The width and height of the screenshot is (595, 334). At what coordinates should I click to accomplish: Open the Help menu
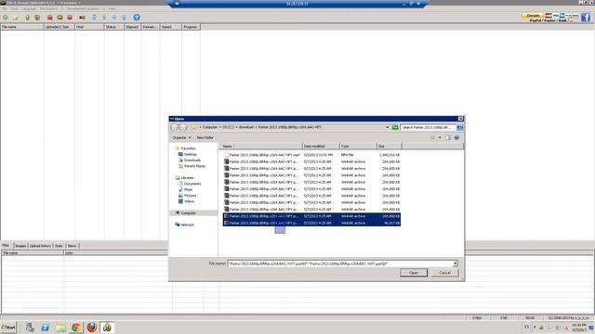tap(112, 8)
